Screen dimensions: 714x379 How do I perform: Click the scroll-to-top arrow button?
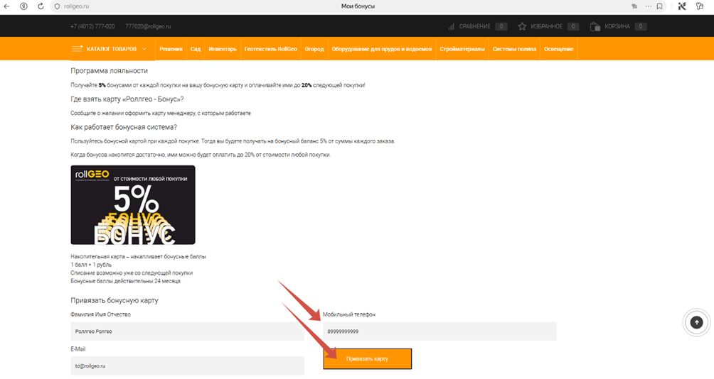[696, 322]
